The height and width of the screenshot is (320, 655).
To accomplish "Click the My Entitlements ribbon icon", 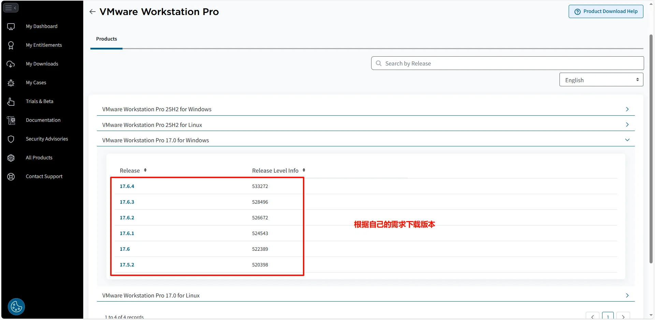I will tap(11, 45).
